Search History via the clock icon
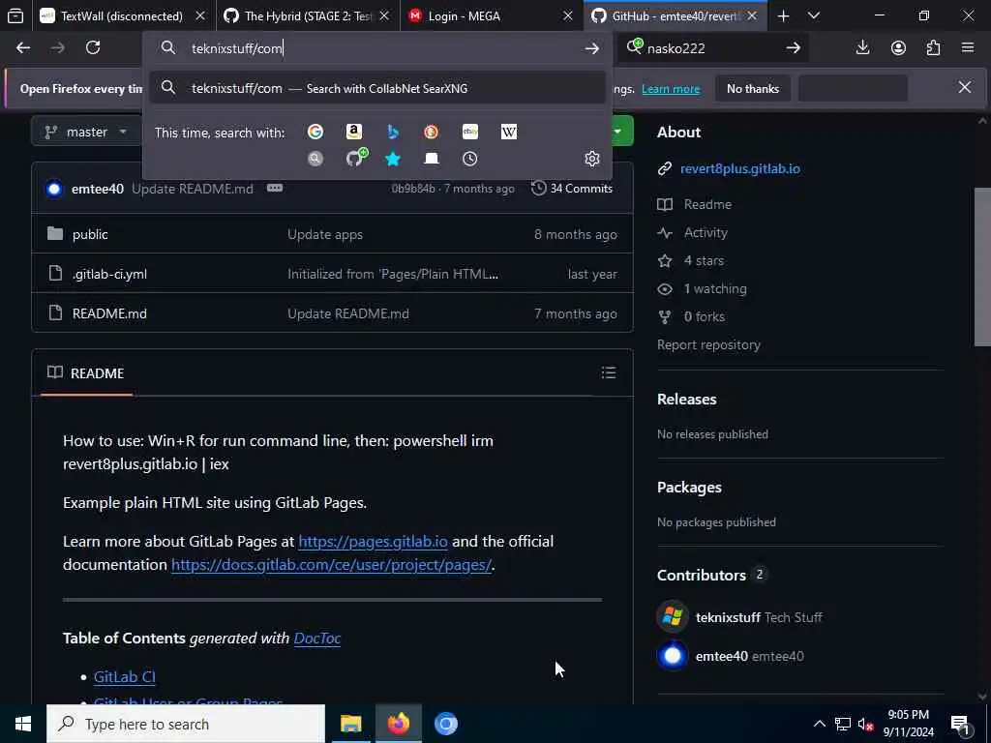This screenshot has height=743, width=991. click(470, 159)
